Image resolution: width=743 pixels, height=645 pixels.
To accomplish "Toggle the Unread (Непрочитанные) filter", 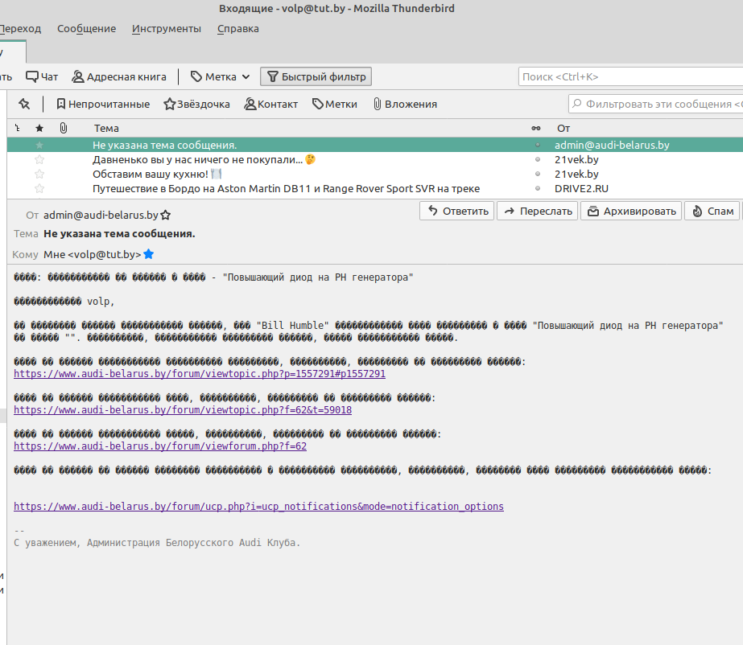I will (x=102, y=104).
